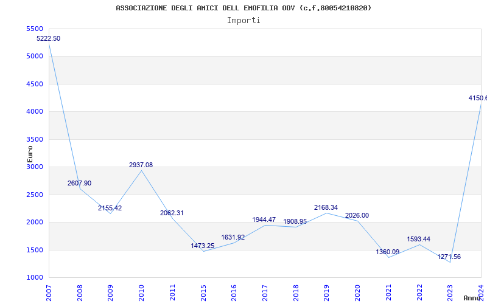Select the 2607.90 data label
Screen dimensions: 487x304
click(x=79, y=184)
